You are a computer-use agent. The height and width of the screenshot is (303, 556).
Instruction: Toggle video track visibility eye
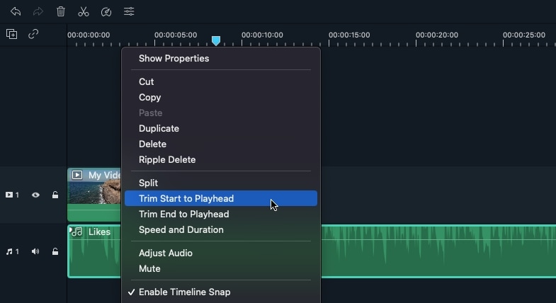[35, 195]
